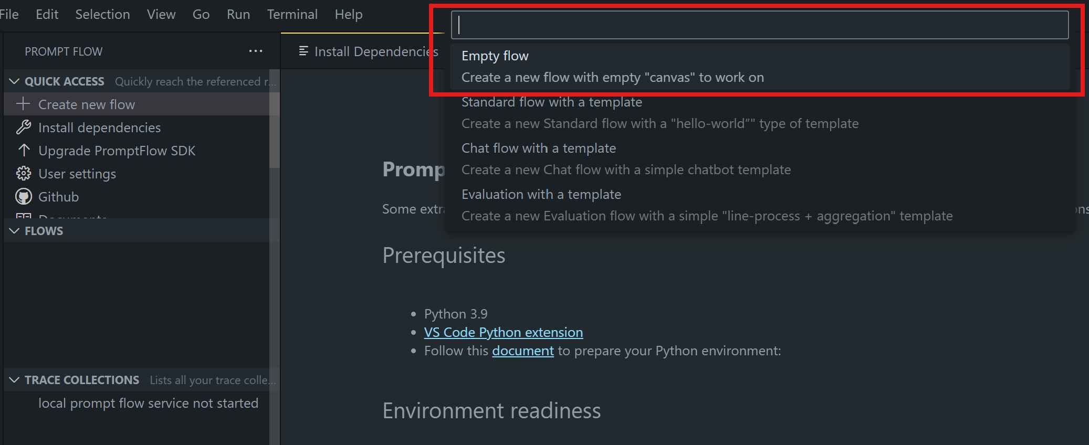Select Install dependencies in Quick Access

(137, 127)
